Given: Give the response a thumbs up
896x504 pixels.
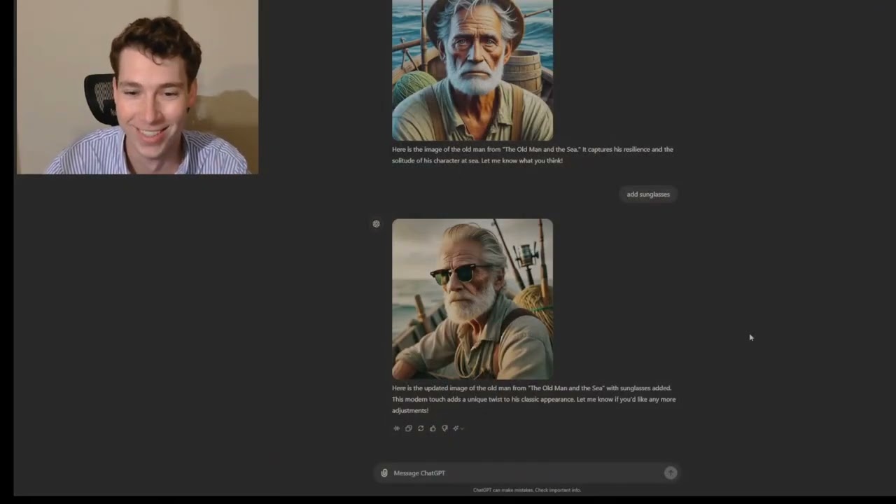Looking at the screenshot, I should [x=433, y=428].
